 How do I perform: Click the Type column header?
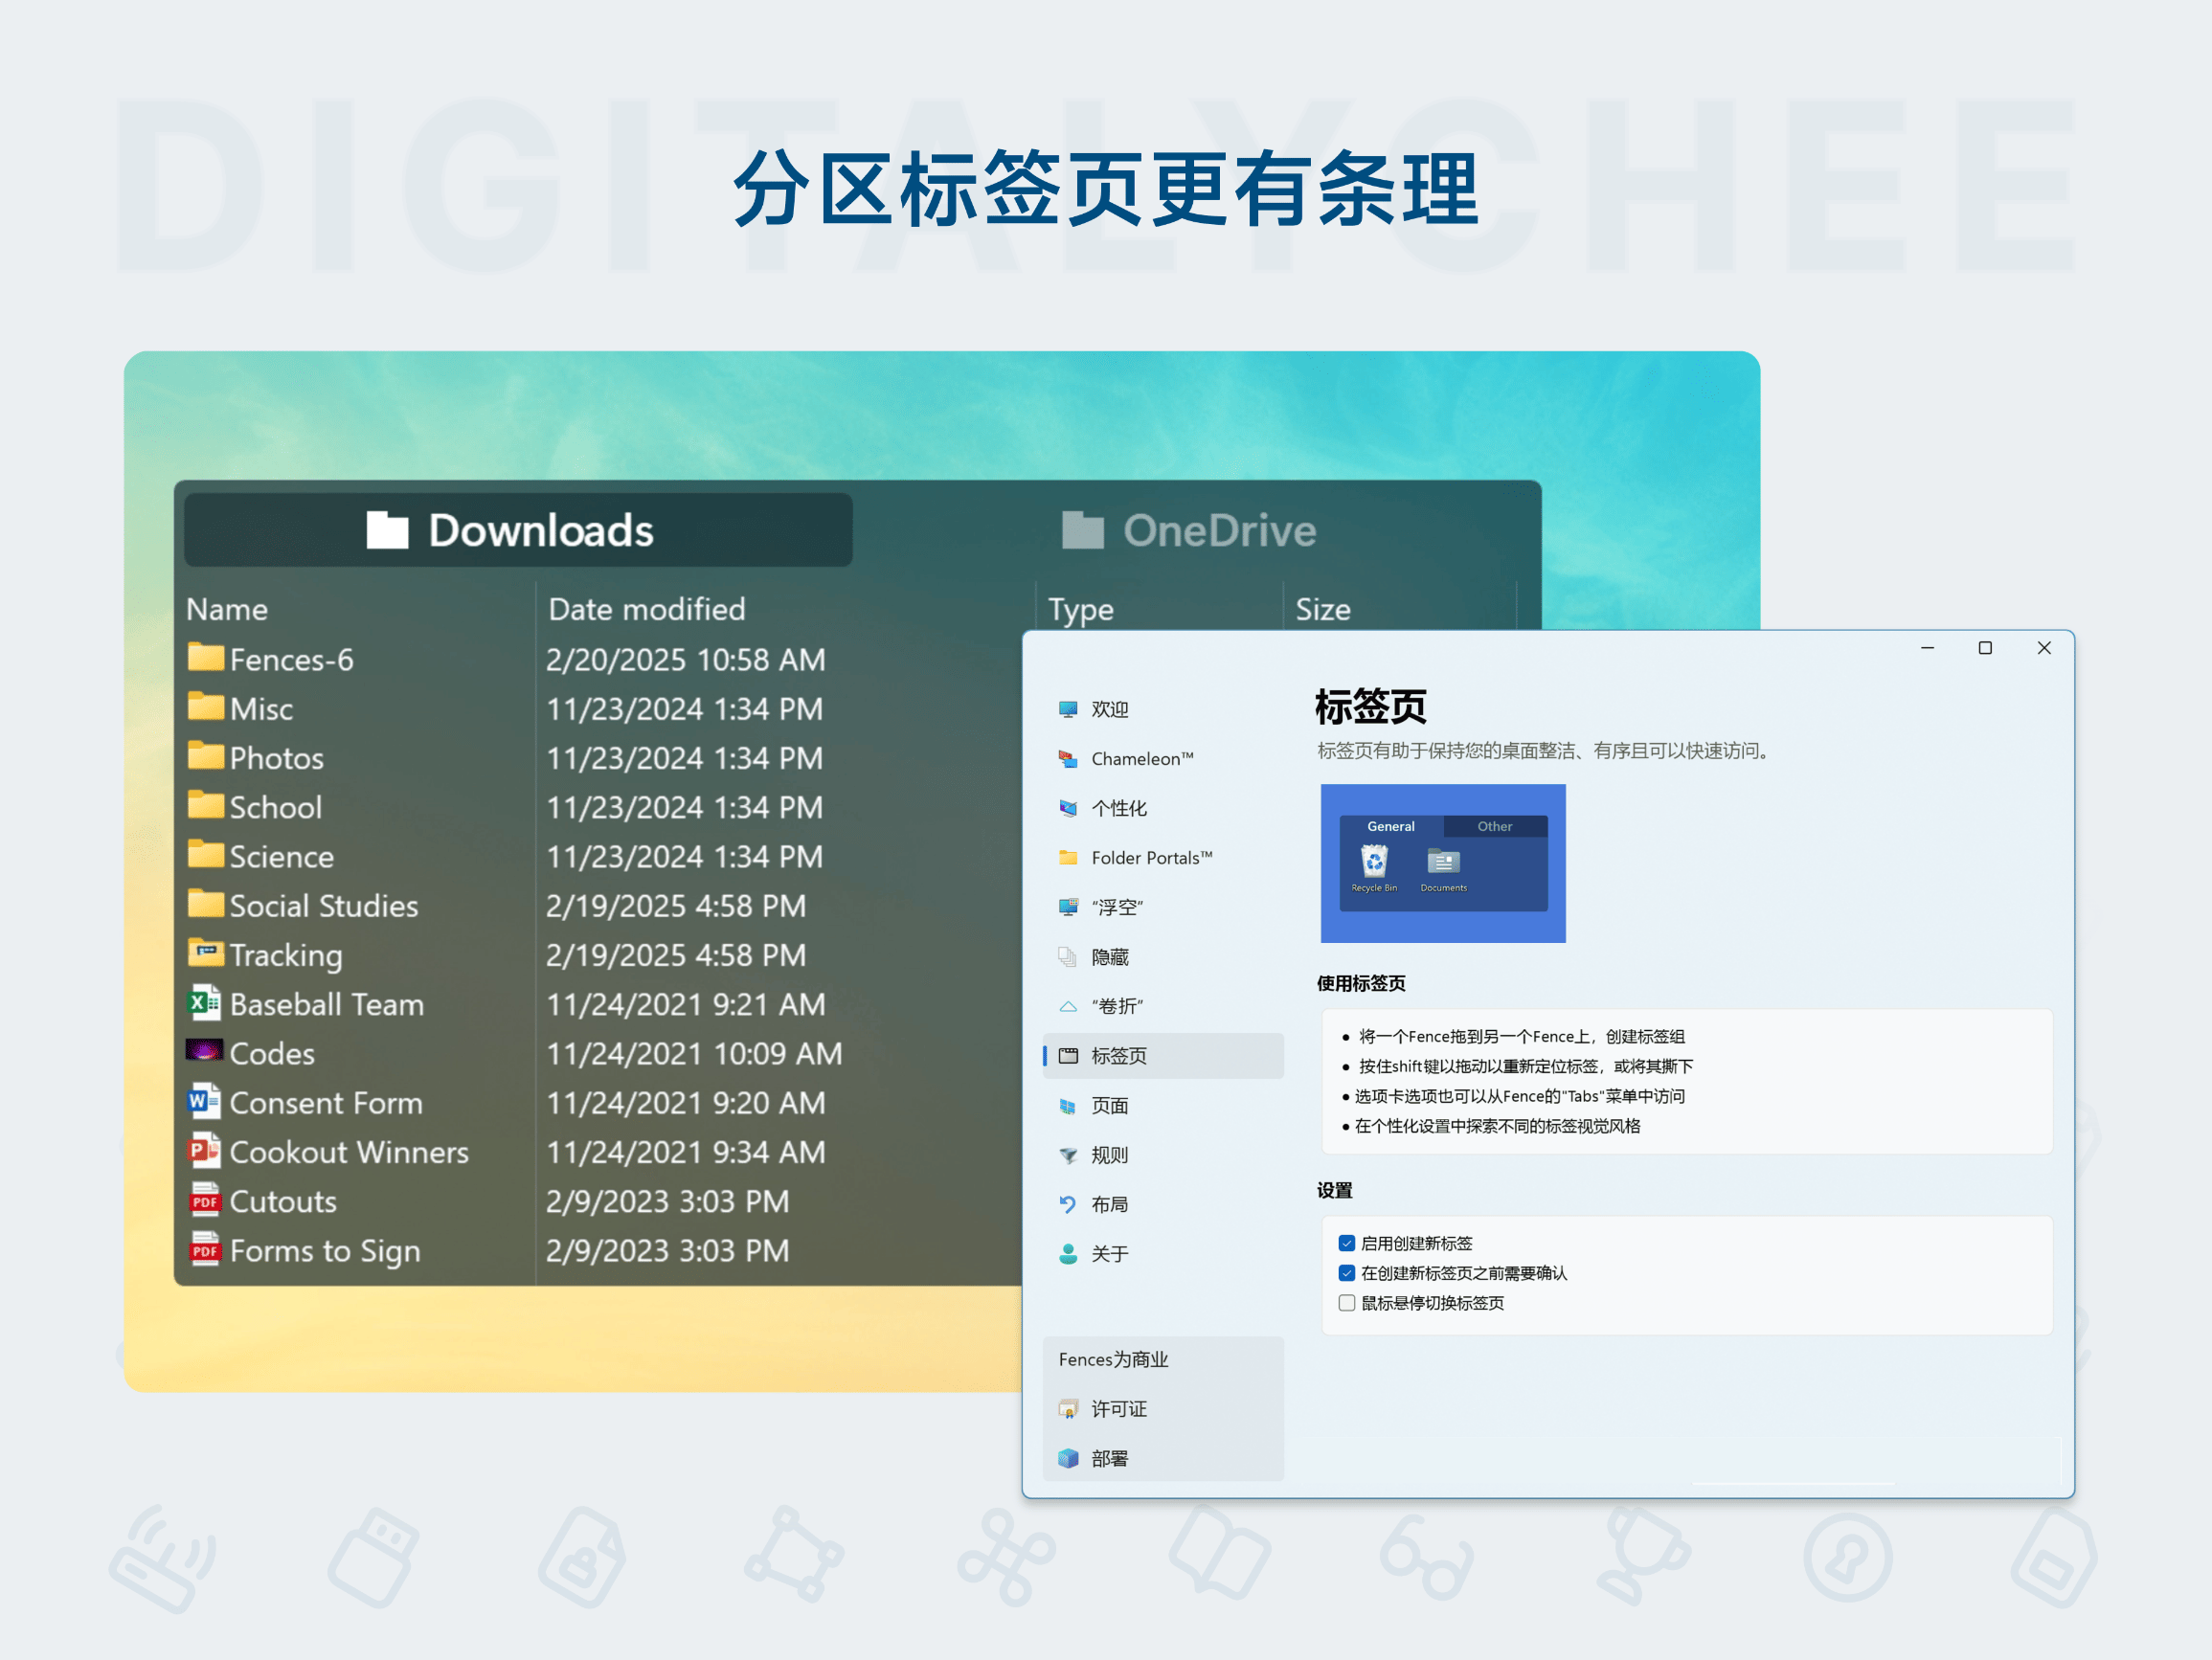(x=1080, y=609)
